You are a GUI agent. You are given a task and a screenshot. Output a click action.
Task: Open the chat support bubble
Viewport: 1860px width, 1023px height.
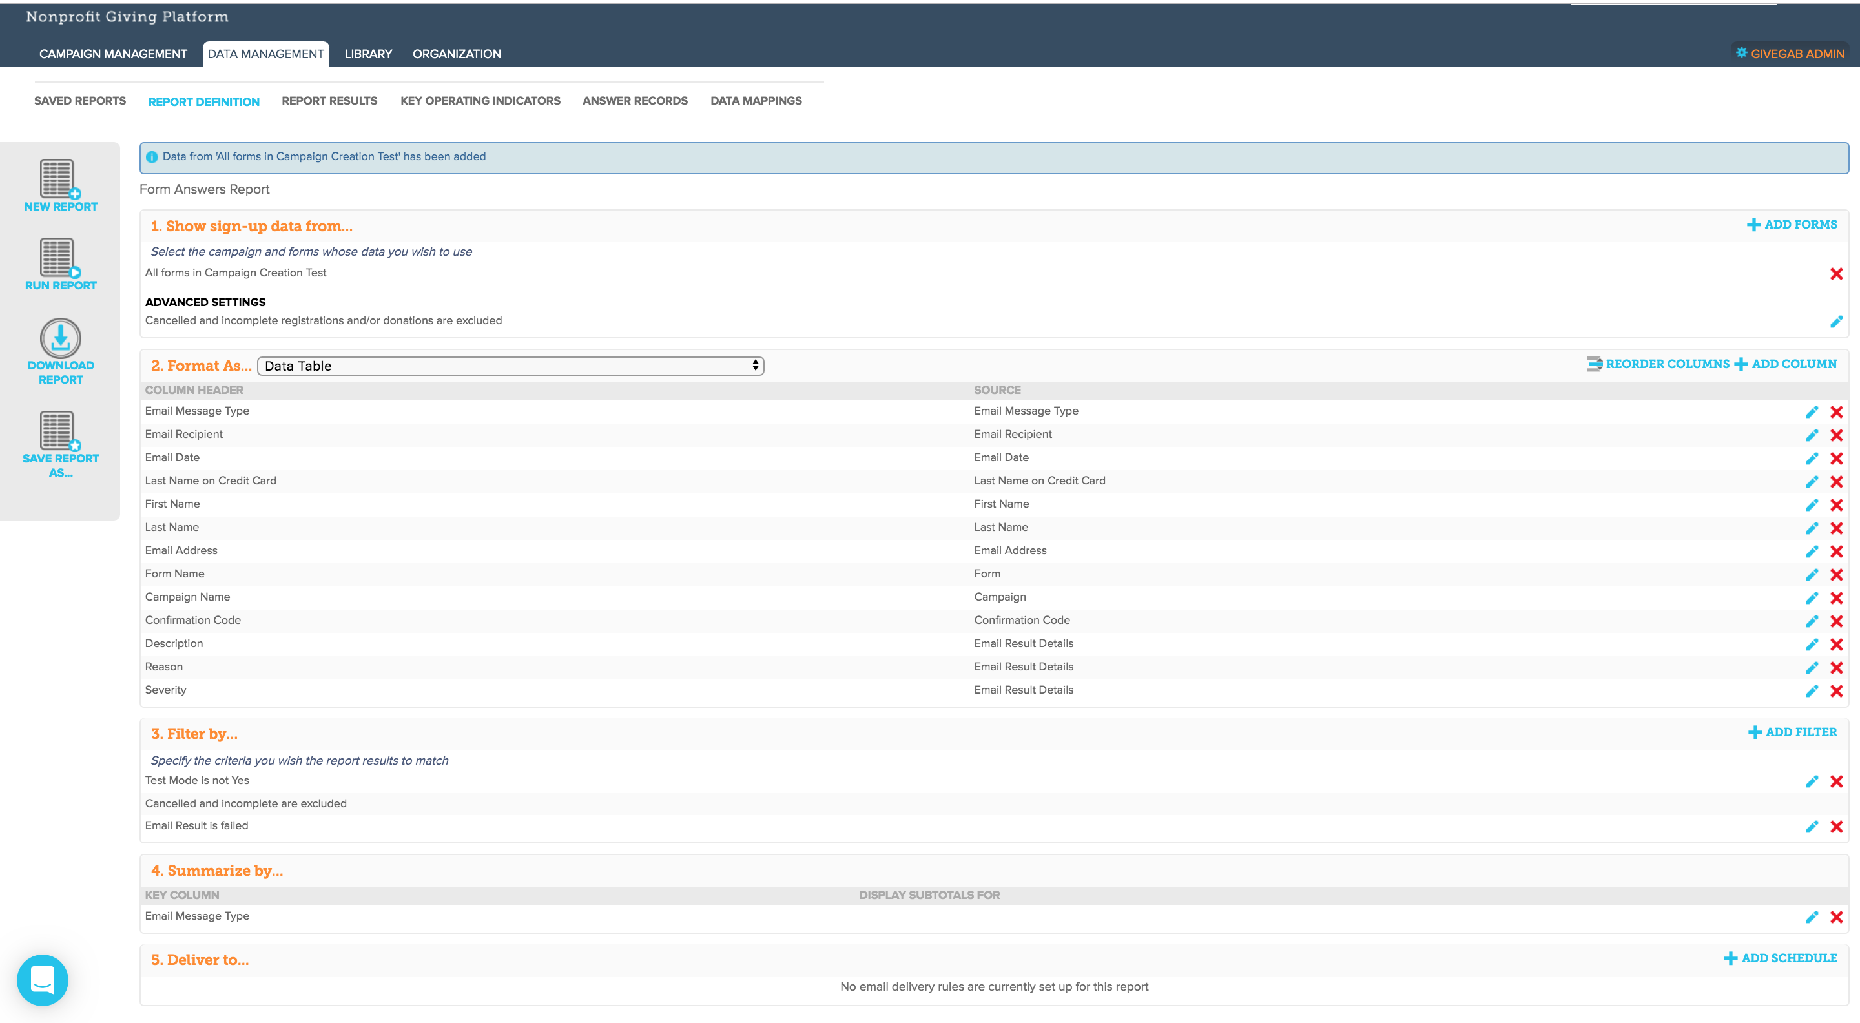pos(43,980)
